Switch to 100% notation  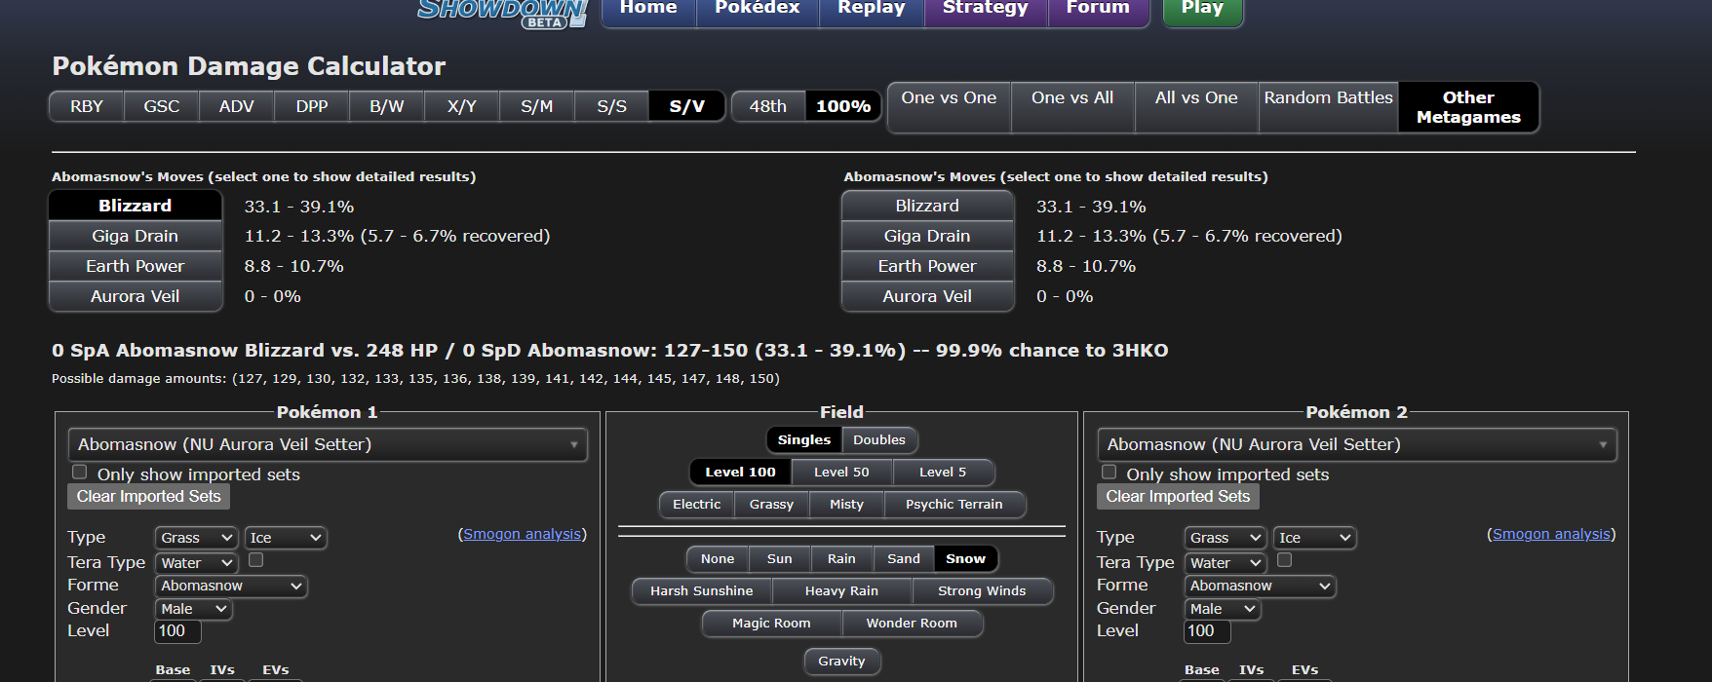843,106
